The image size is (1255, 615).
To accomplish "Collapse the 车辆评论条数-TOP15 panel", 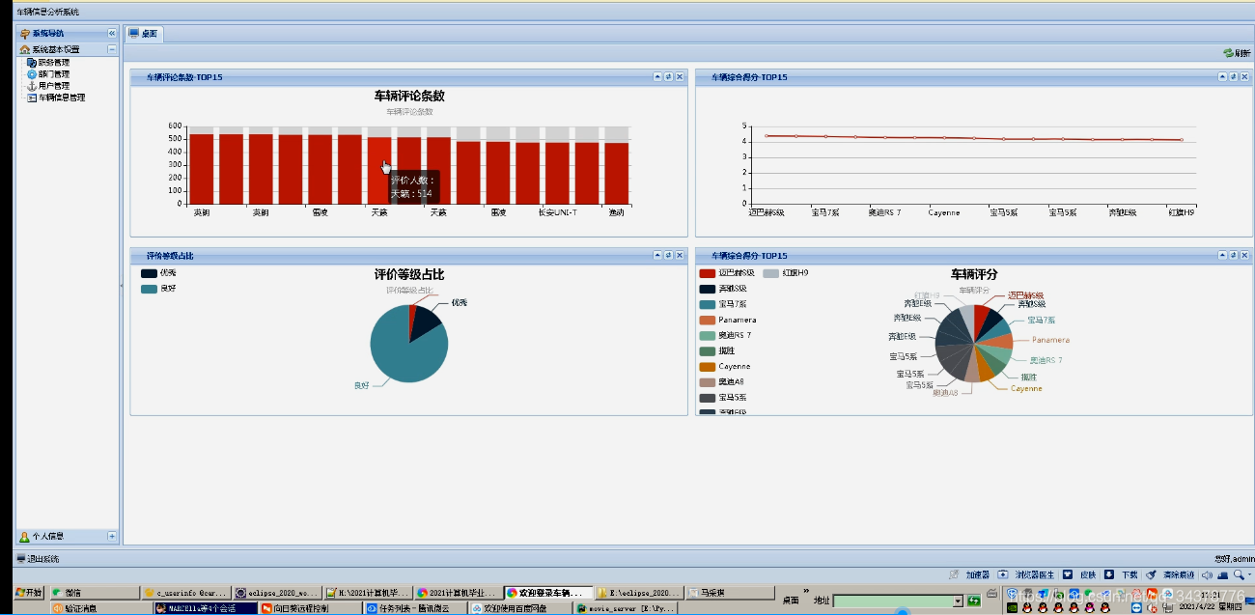I will pyautogui.click(x=657, y=76).
